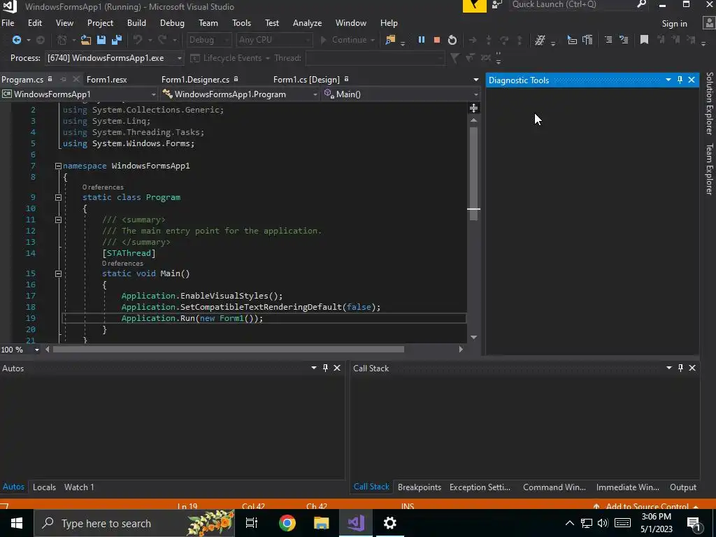716x537 pixels.
Task: Click the decrease indent icon
Action: [624, 40]
